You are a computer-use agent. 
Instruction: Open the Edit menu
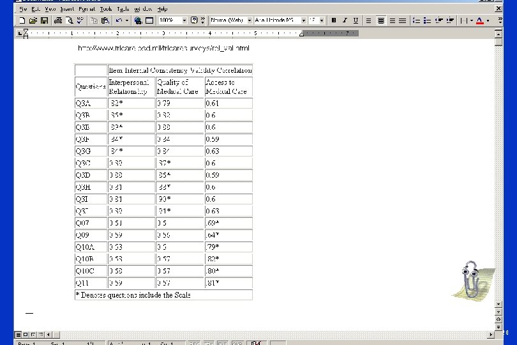tap(36, 9)
